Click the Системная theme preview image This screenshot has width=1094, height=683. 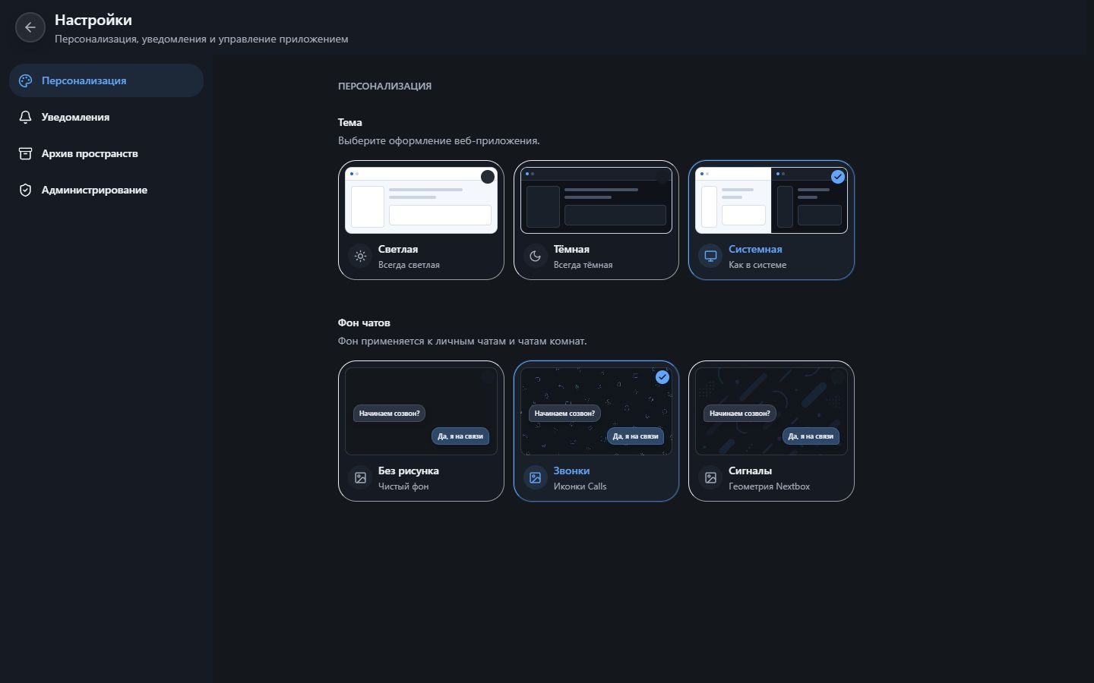coord(771,200)
